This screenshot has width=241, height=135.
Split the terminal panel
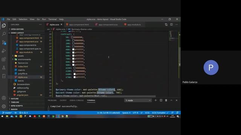[x=161, y=100]
